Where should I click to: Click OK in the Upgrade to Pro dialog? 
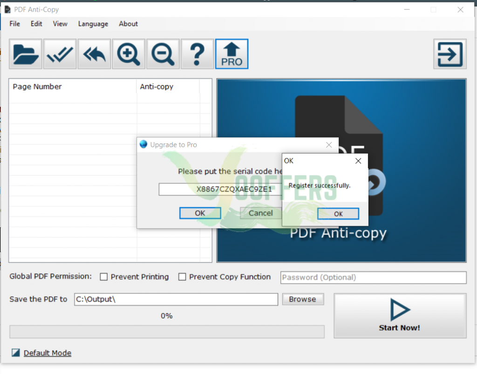point(200,213)
